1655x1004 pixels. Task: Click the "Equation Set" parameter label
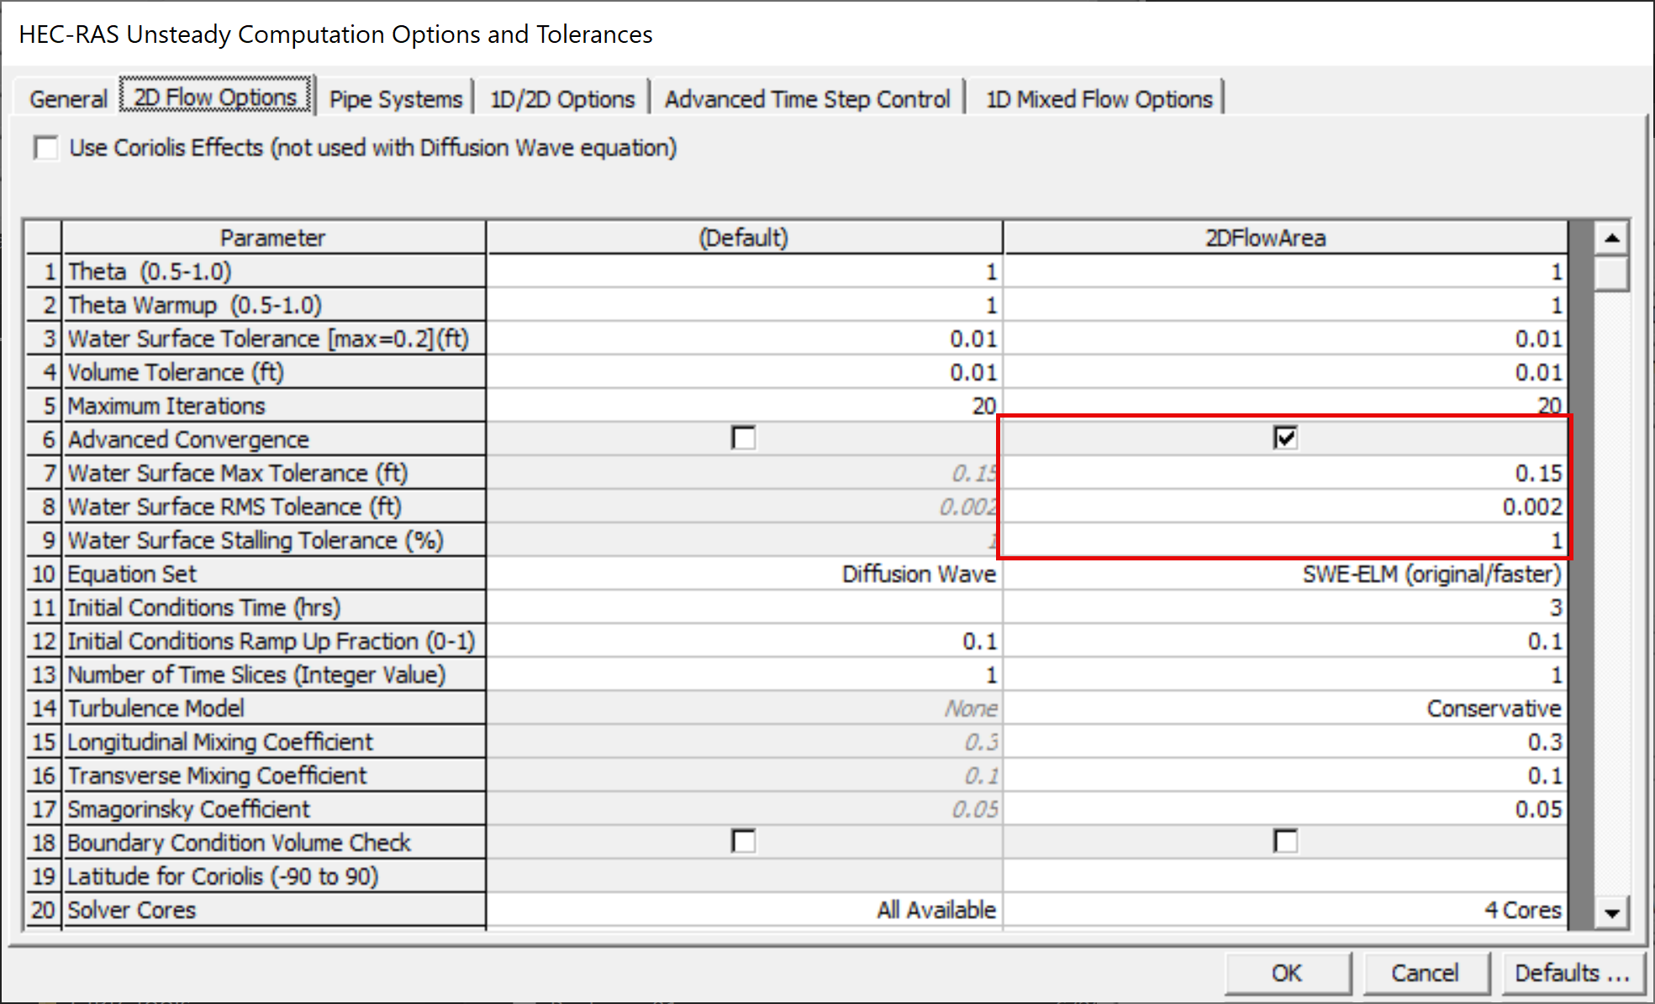(x=132, y=574)
